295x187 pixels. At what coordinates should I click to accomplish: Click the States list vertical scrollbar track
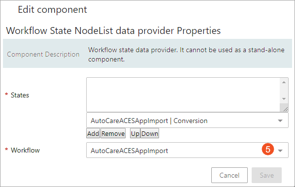284,91
